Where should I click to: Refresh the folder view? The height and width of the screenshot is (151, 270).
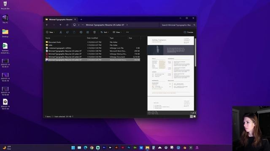(x=67, y=25)
